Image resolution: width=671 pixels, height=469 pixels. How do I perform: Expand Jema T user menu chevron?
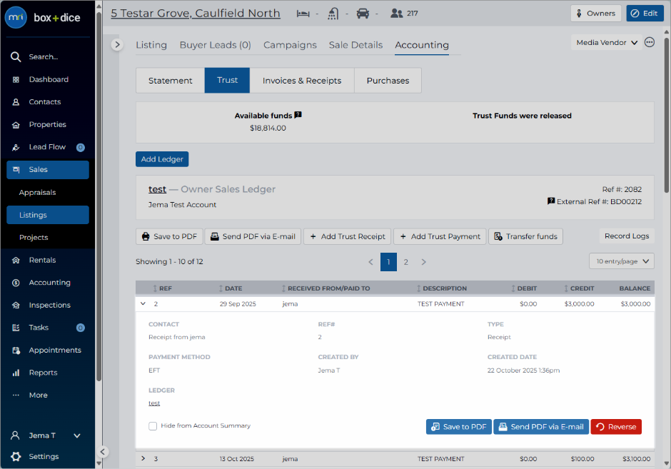[77, 435]
